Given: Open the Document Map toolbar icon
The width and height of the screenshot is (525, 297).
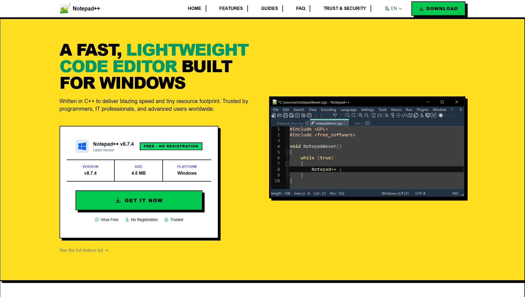Looking at the screenshot, I should pos(410,115).
